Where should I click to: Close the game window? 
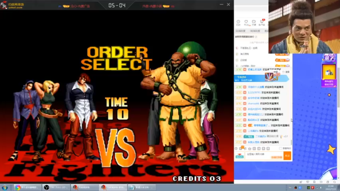228,4
